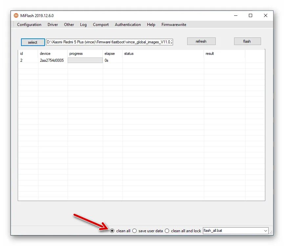Select the clean all and lock option

tap(167, 231)
